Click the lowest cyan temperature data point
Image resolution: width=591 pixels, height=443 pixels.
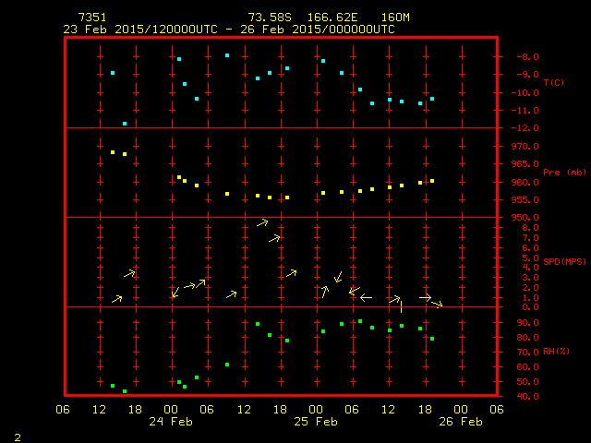[x=125, y=123]
